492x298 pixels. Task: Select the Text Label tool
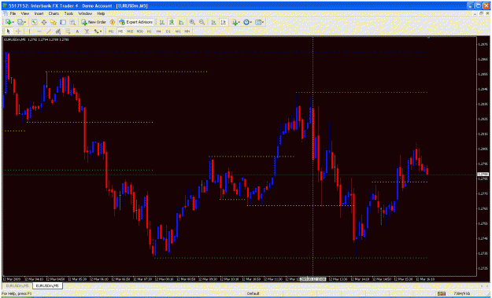coord(87,31)
